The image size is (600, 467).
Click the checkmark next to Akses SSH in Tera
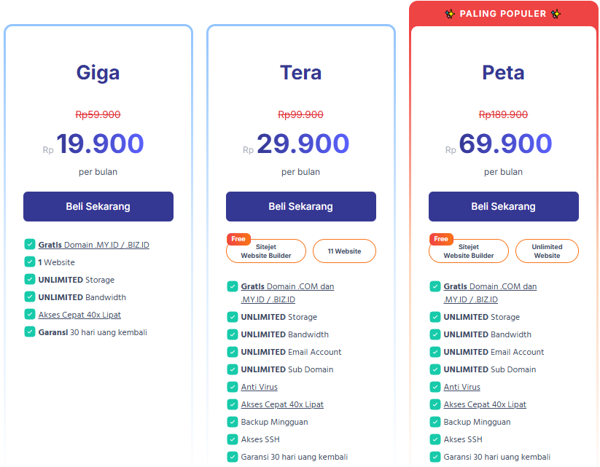233,439
